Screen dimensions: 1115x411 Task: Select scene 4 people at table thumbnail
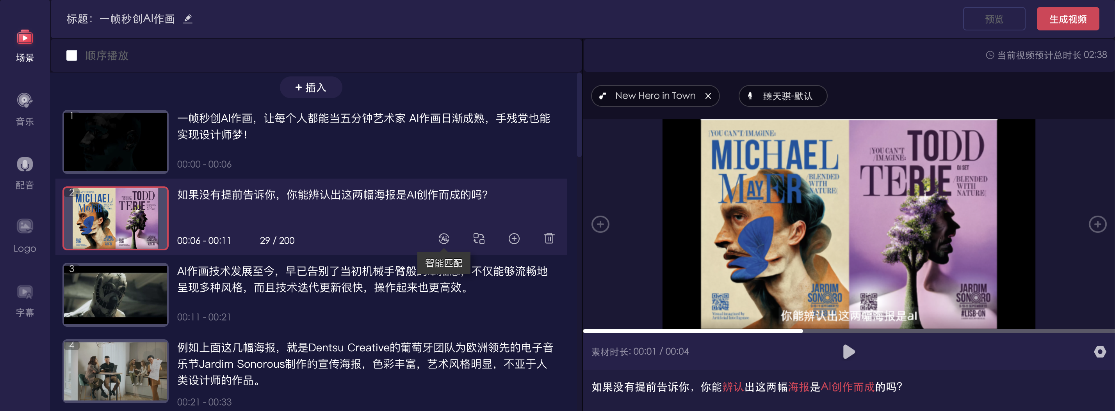[x=116, y=371]
